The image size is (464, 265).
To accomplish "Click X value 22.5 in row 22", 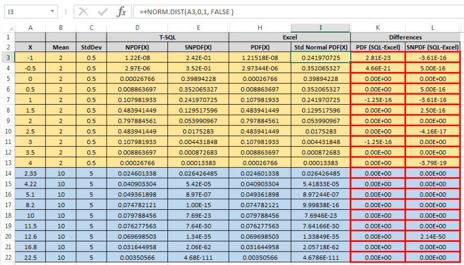I will point(30,258).
